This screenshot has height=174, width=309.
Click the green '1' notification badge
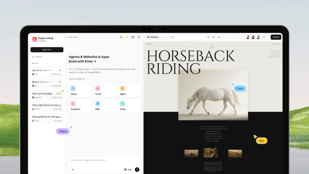click(x=127, y=37)
